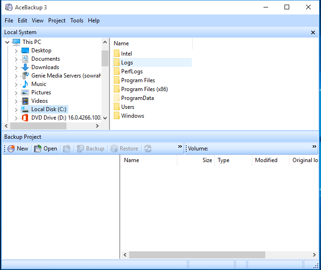This screenshot has height=270, width=321.
Task: Select the 'Windows' folder name
Action: [x=133, y=116]
